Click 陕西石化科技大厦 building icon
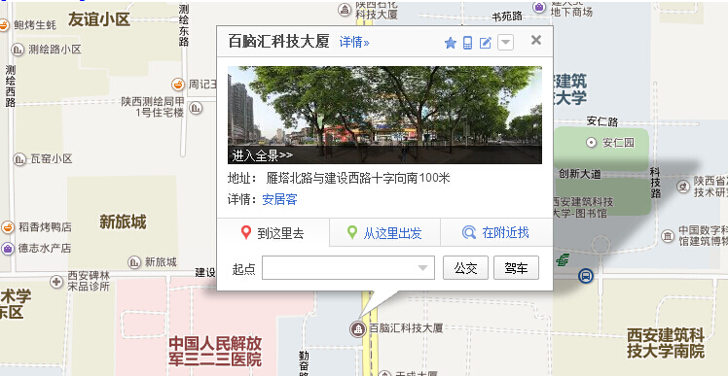 (x=345, y=9)
